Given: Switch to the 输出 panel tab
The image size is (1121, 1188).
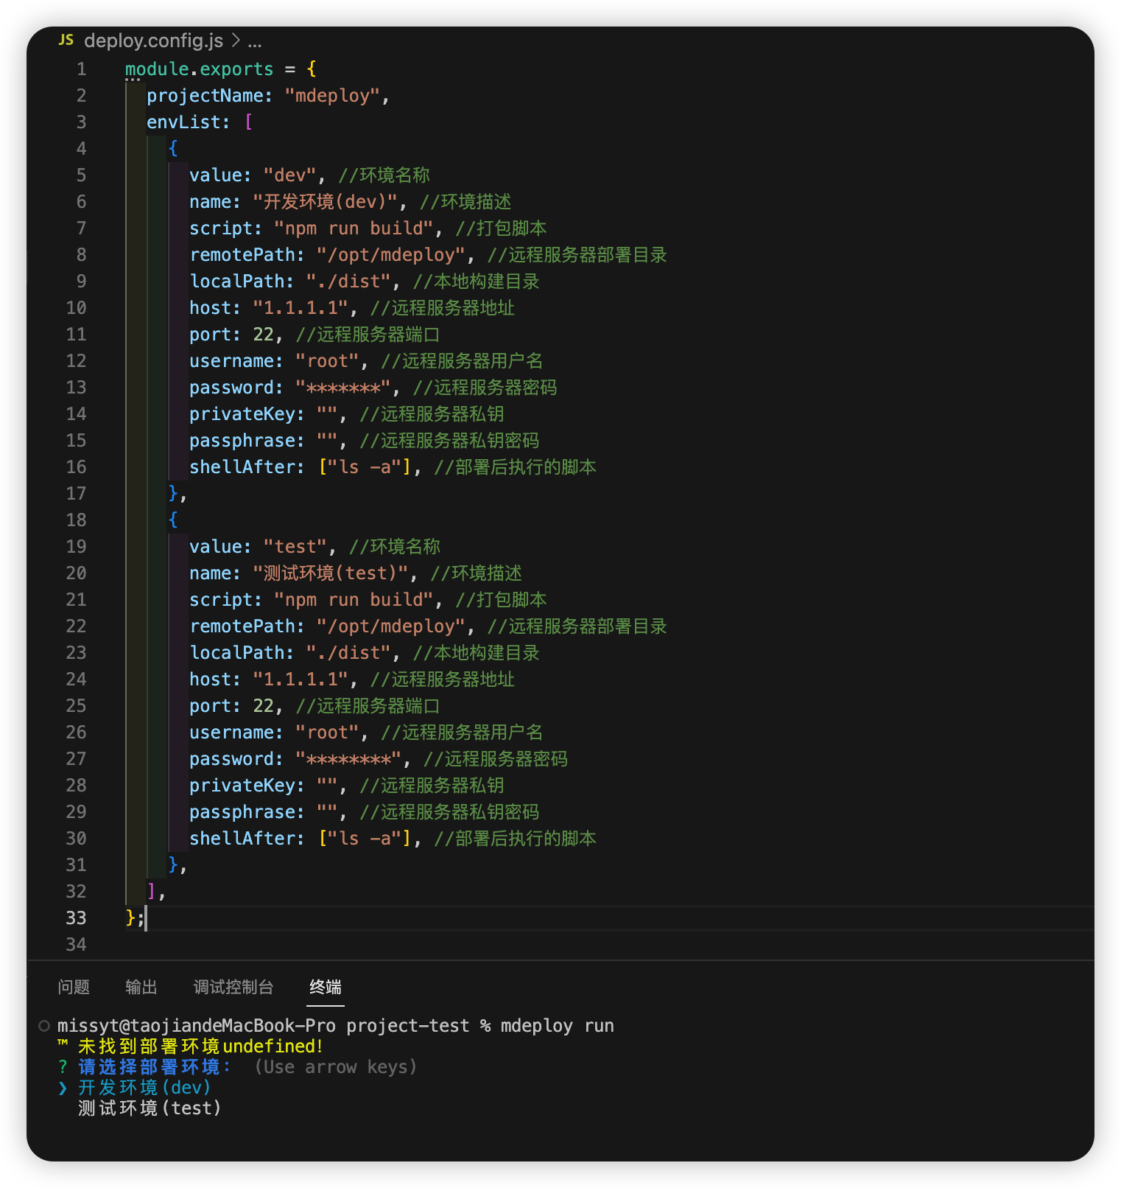Looking at the screenshot, I should point(141,987).
